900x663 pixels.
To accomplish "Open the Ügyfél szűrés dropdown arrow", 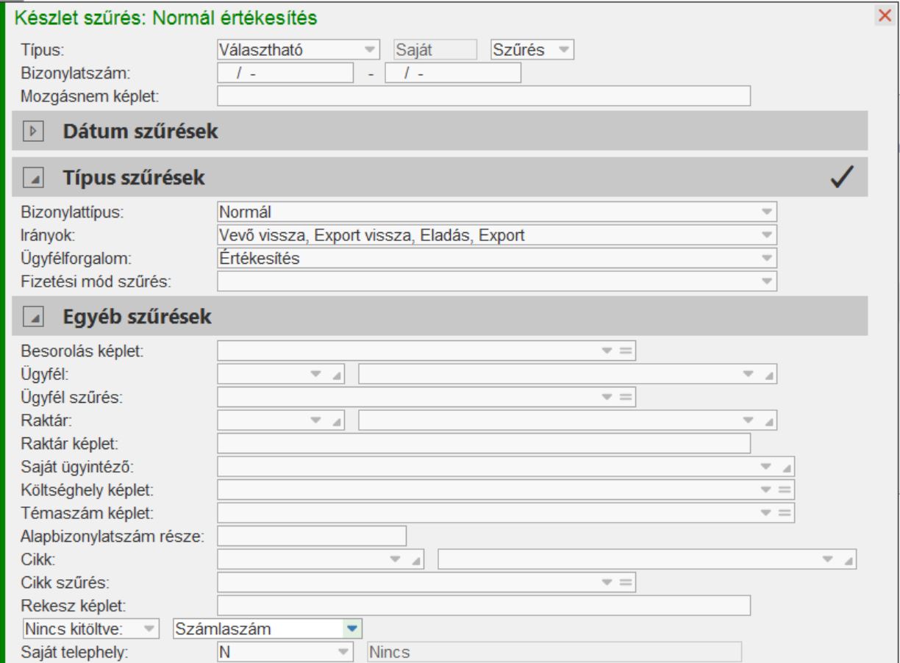I will tap(607, 397).
